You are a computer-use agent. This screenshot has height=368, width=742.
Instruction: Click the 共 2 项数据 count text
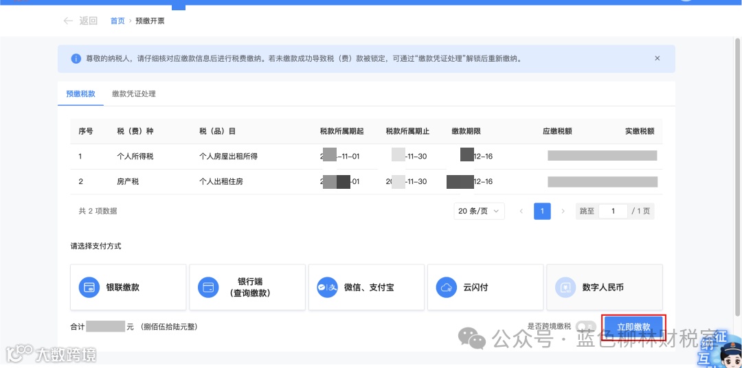coord(98,211)
